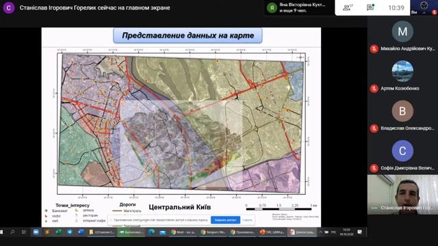Open the green Excel icon in taskbar
Screen dimensions: 438x246
pos(58,232)
